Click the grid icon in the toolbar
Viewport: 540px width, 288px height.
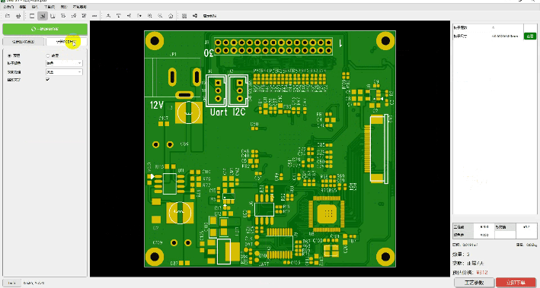click(184, 16)
